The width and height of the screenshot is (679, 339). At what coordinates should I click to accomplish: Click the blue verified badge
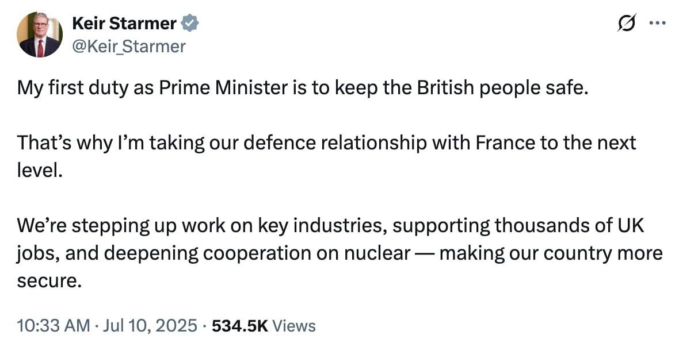click(x=190, y=24)
